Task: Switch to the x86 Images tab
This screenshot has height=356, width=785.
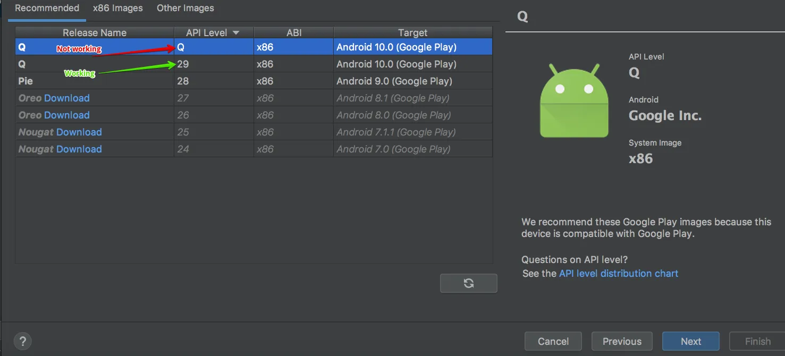Action: coord(118,8)
